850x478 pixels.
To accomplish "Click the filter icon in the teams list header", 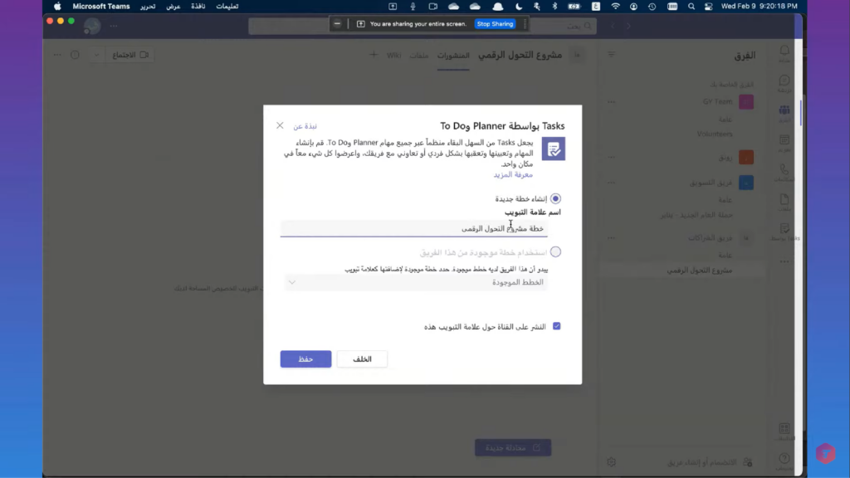I will (x=612, y=55).
